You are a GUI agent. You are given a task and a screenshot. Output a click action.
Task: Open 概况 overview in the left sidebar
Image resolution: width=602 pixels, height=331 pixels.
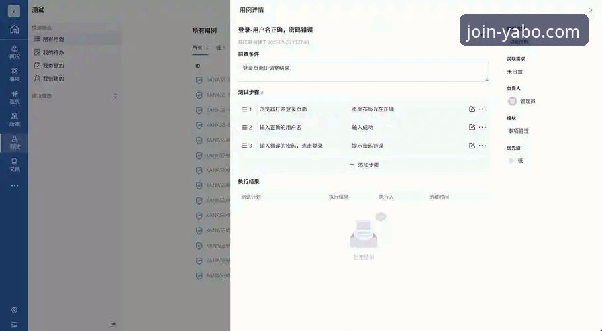pos(14,52)
